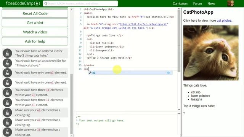Click the search magnifier icon
Screen dimensions: 244x137
pos(46,3)
